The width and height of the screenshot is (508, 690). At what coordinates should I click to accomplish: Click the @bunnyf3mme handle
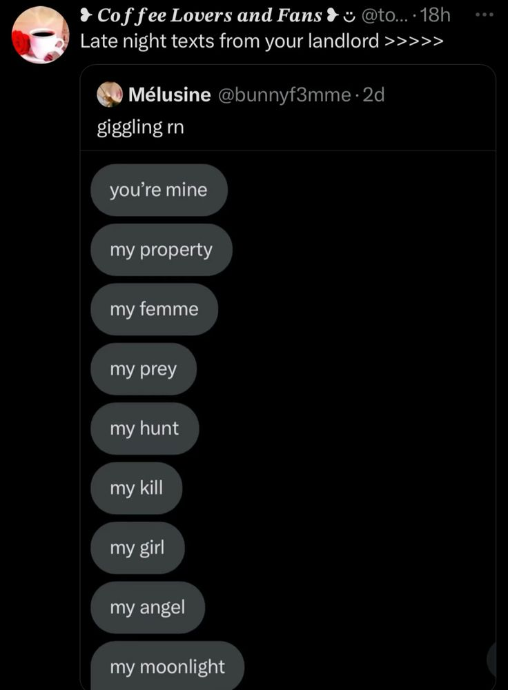click(x=284, y=95)
